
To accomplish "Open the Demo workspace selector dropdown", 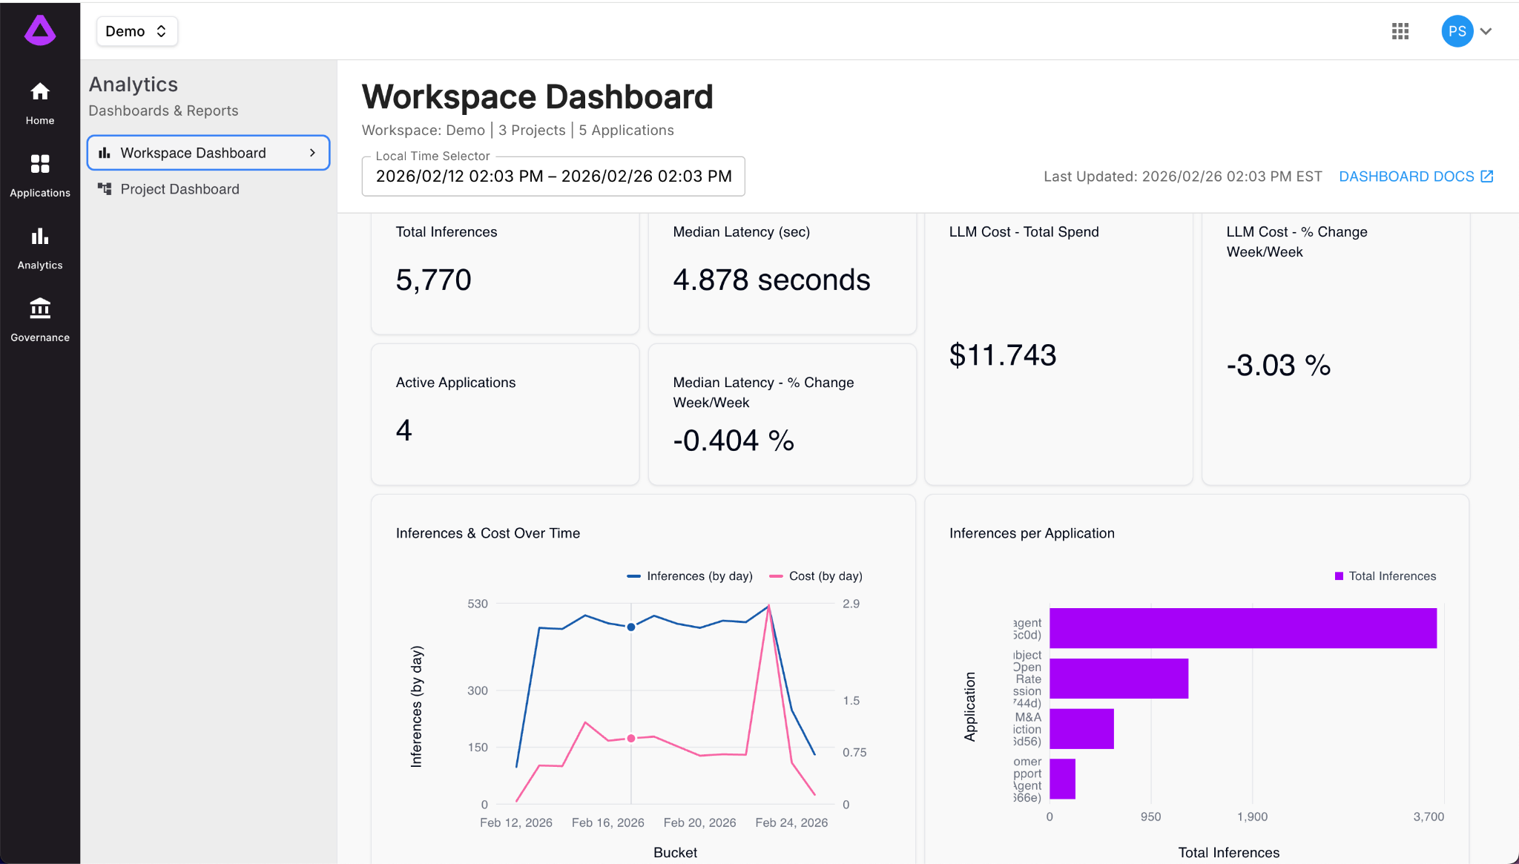I will 136,31.
